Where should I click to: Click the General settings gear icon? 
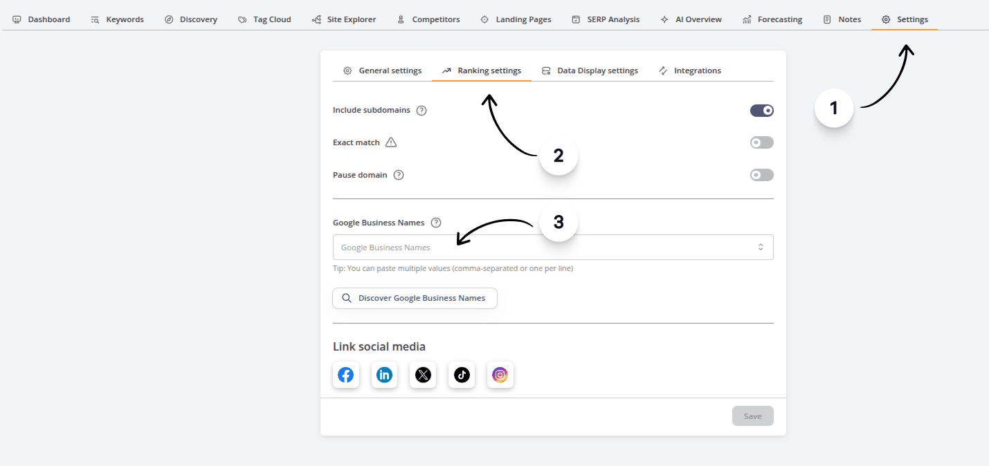(347, 71)
